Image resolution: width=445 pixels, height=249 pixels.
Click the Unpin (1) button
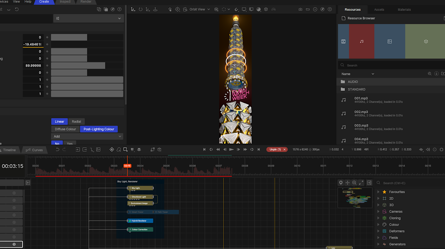tap(275, 150)
